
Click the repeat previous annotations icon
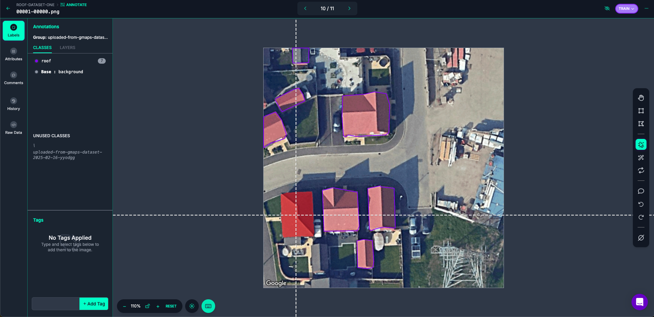[641, 171]
